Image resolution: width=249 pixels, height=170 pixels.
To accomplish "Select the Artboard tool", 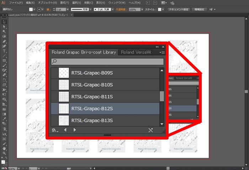I will tap(4, 139).
